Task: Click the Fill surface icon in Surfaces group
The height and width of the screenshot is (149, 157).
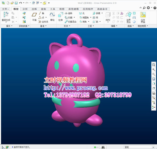Action: click(x=134, y=13)
